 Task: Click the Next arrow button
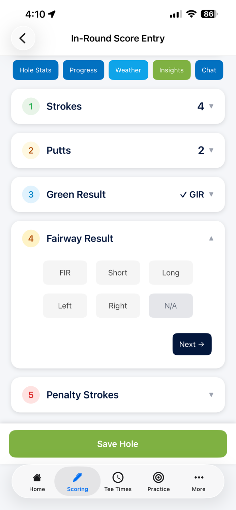[192, 344]
